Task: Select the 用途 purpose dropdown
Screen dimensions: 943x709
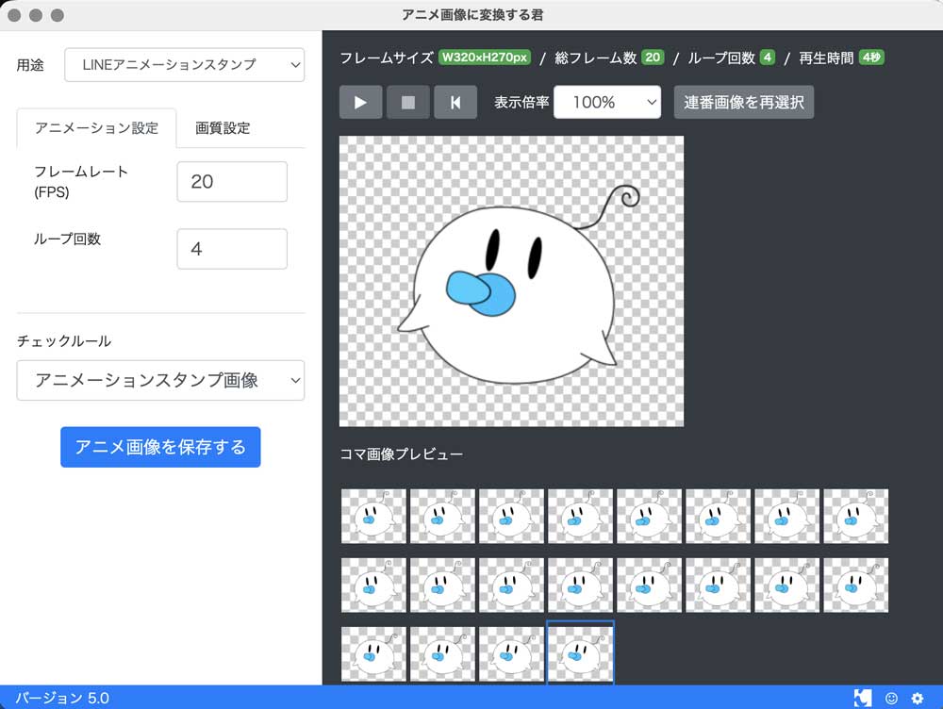Action: (184, 65)
